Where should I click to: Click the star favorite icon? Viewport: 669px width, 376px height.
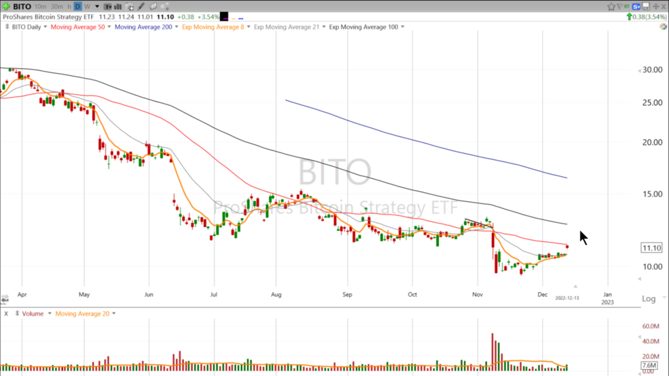pos(611,6)
